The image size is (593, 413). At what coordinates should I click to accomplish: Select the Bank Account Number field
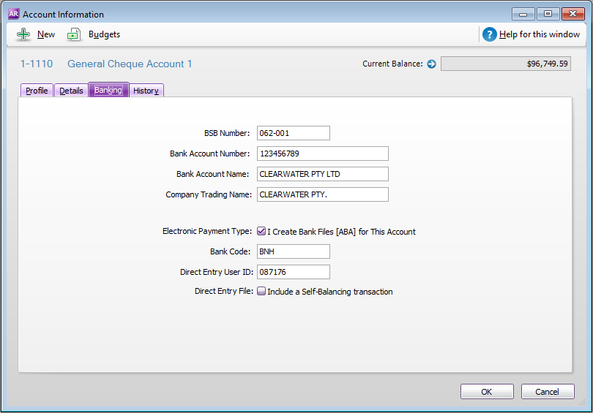[x=322, y=154]
